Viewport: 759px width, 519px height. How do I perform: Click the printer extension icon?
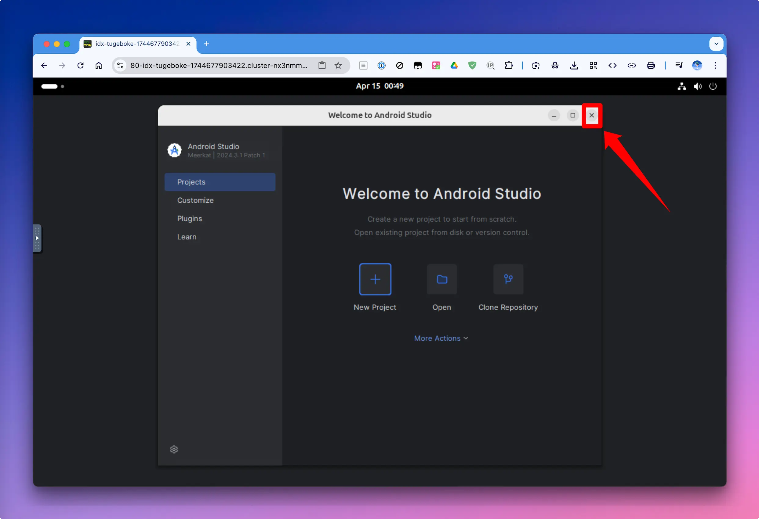651,66
